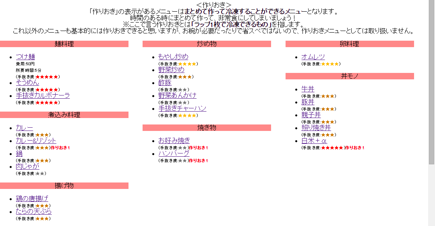Click the 牛丼 recipe link

[308, 89]
